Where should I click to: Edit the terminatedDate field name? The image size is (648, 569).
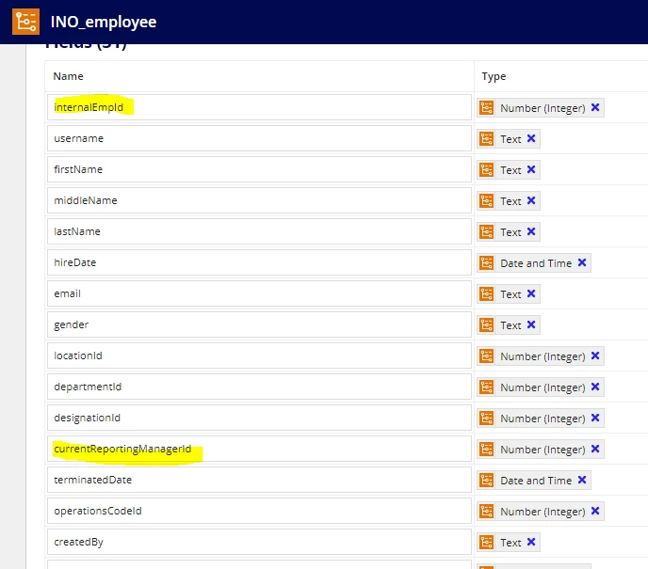point(259,480)
